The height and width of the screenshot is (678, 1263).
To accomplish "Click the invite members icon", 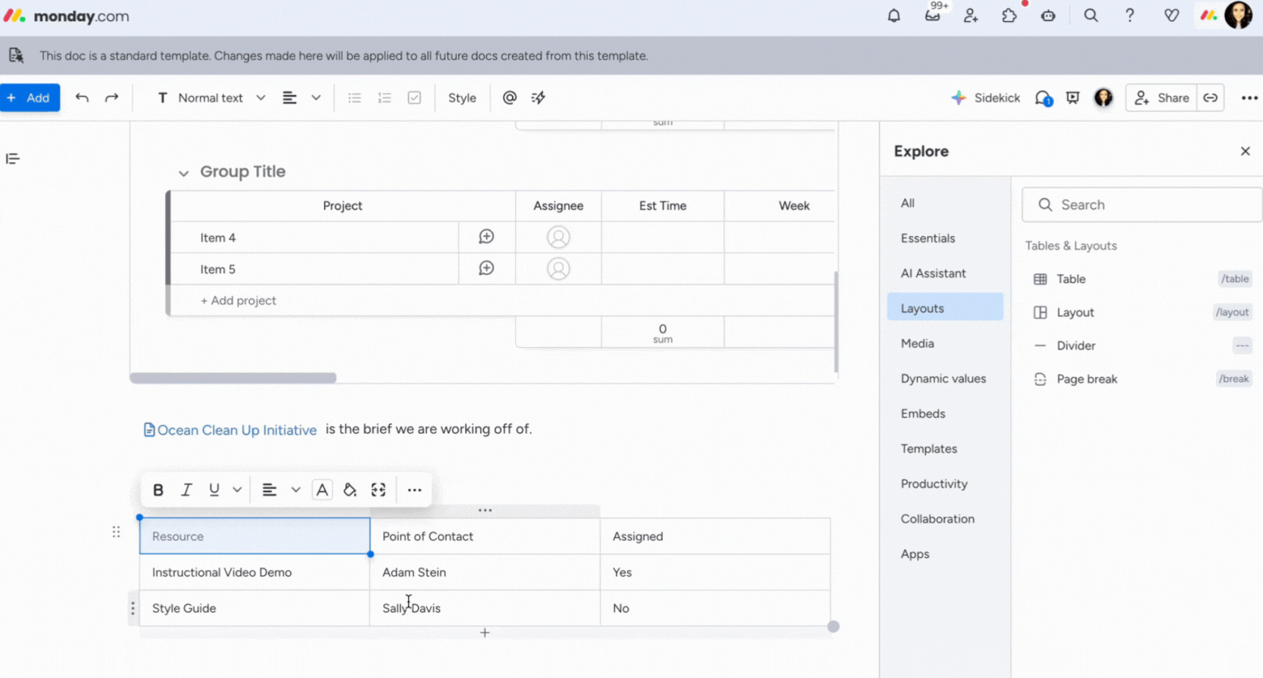I will point(971,16).
